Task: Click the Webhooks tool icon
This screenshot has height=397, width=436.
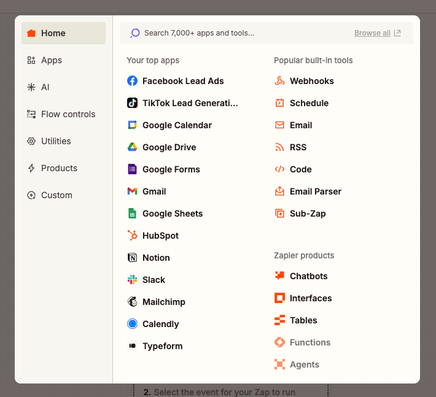Action: [279, 81]
